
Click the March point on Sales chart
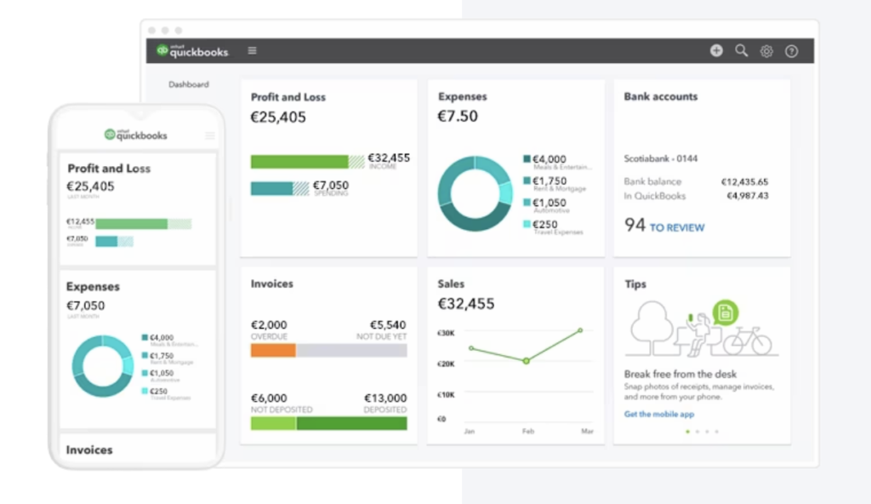(x=580, y=330)
